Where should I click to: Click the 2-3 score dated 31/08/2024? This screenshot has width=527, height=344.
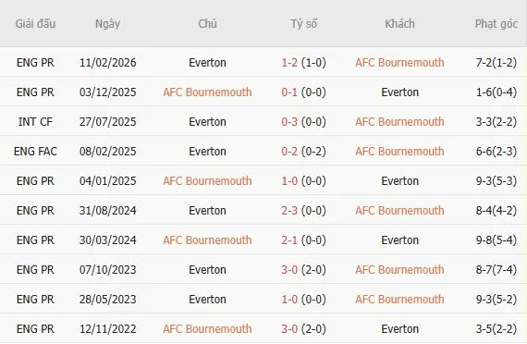coord(289,211)
